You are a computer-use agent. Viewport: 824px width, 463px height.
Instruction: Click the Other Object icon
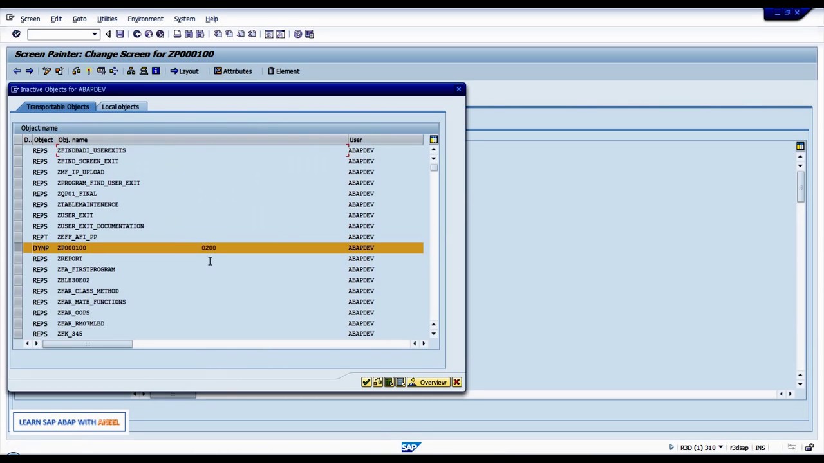pos(59,71)
